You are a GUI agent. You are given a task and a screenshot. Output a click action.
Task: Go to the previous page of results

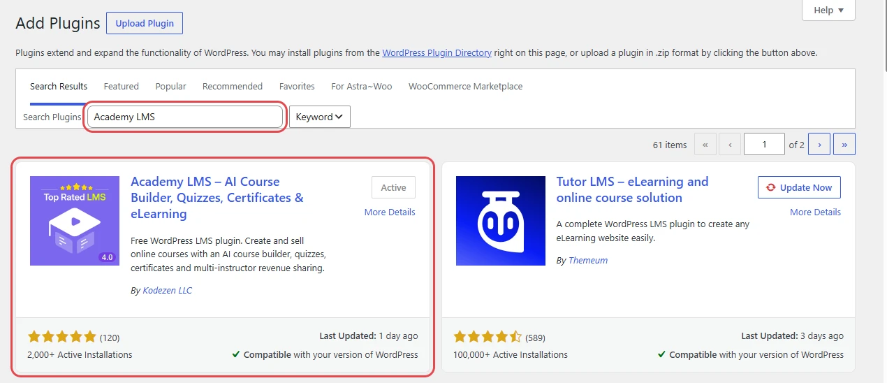coord(730,145)
